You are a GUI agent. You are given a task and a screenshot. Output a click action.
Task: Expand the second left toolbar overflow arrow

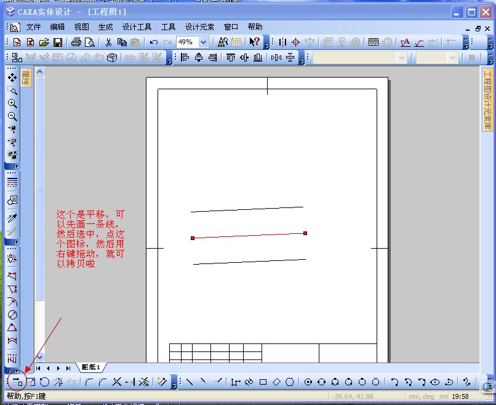[12, 243]
